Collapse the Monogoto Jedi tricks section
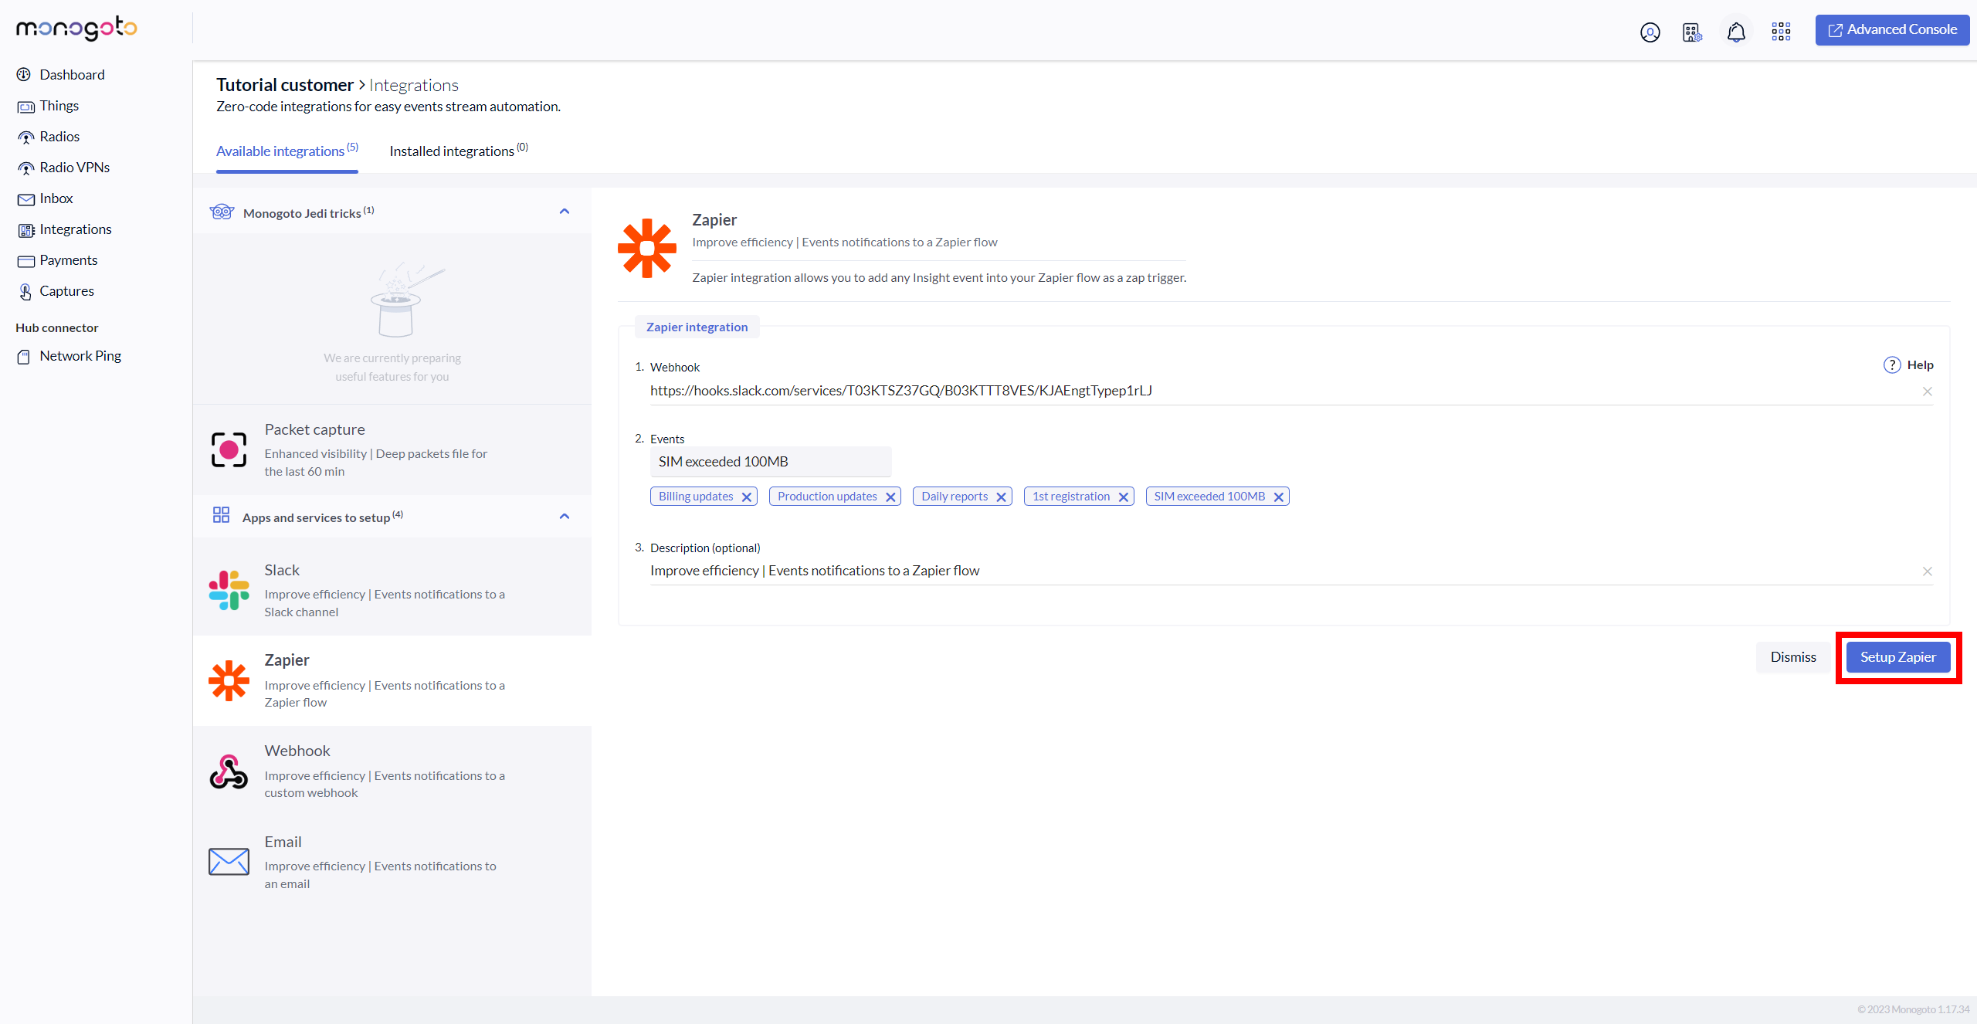 565,212
